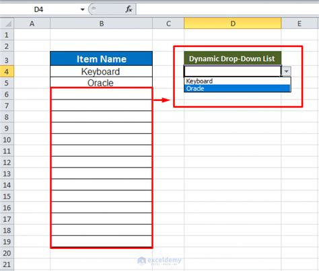Image resolution: width=319 pixels, height=271 pixels.
Task: Select row 1 header
Action: (7, 35)
